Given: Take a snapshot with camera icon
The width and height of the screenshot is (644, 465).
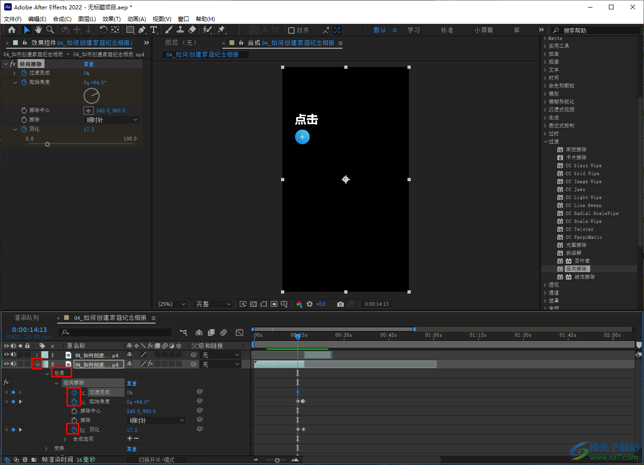Looking at the screenshot, I should click(341, 304).
